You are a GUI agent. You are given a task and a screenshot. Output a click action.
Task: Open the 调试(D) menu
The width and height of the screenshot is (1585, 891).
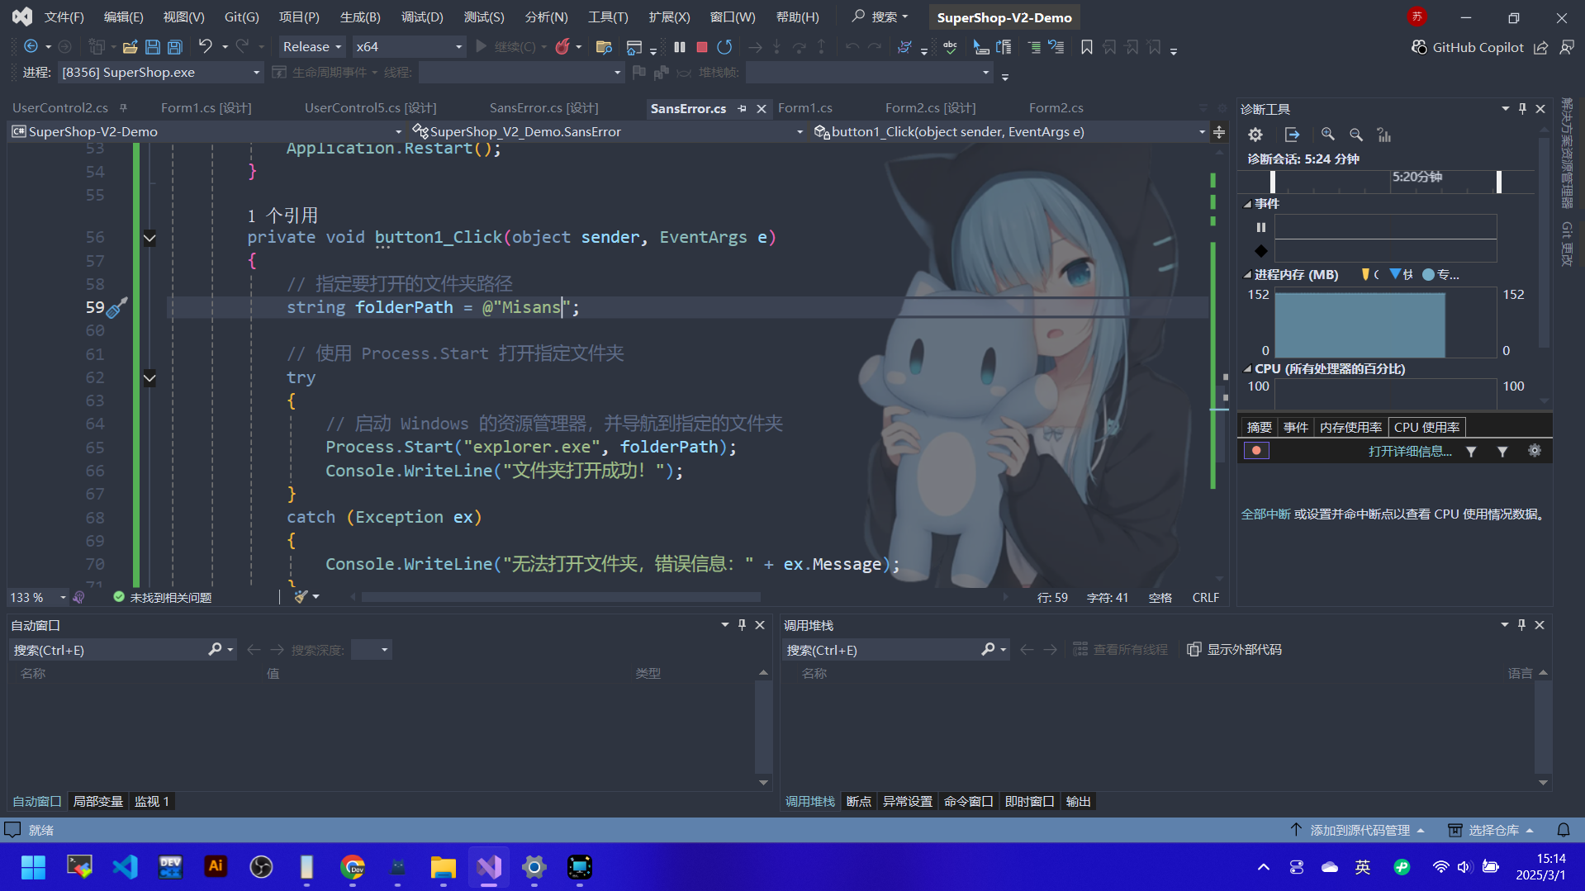(422, 17)
